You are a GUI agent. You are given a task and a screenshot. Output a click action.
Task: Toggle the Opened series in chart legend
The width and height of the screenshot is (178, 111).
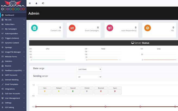(x=73, y=90)
